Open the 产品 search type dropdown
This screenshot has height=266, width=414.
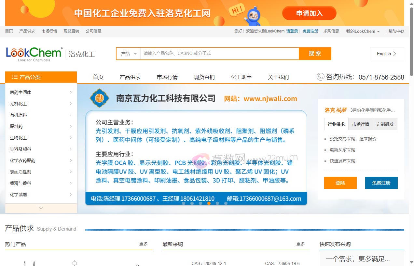tap(128, 53)
